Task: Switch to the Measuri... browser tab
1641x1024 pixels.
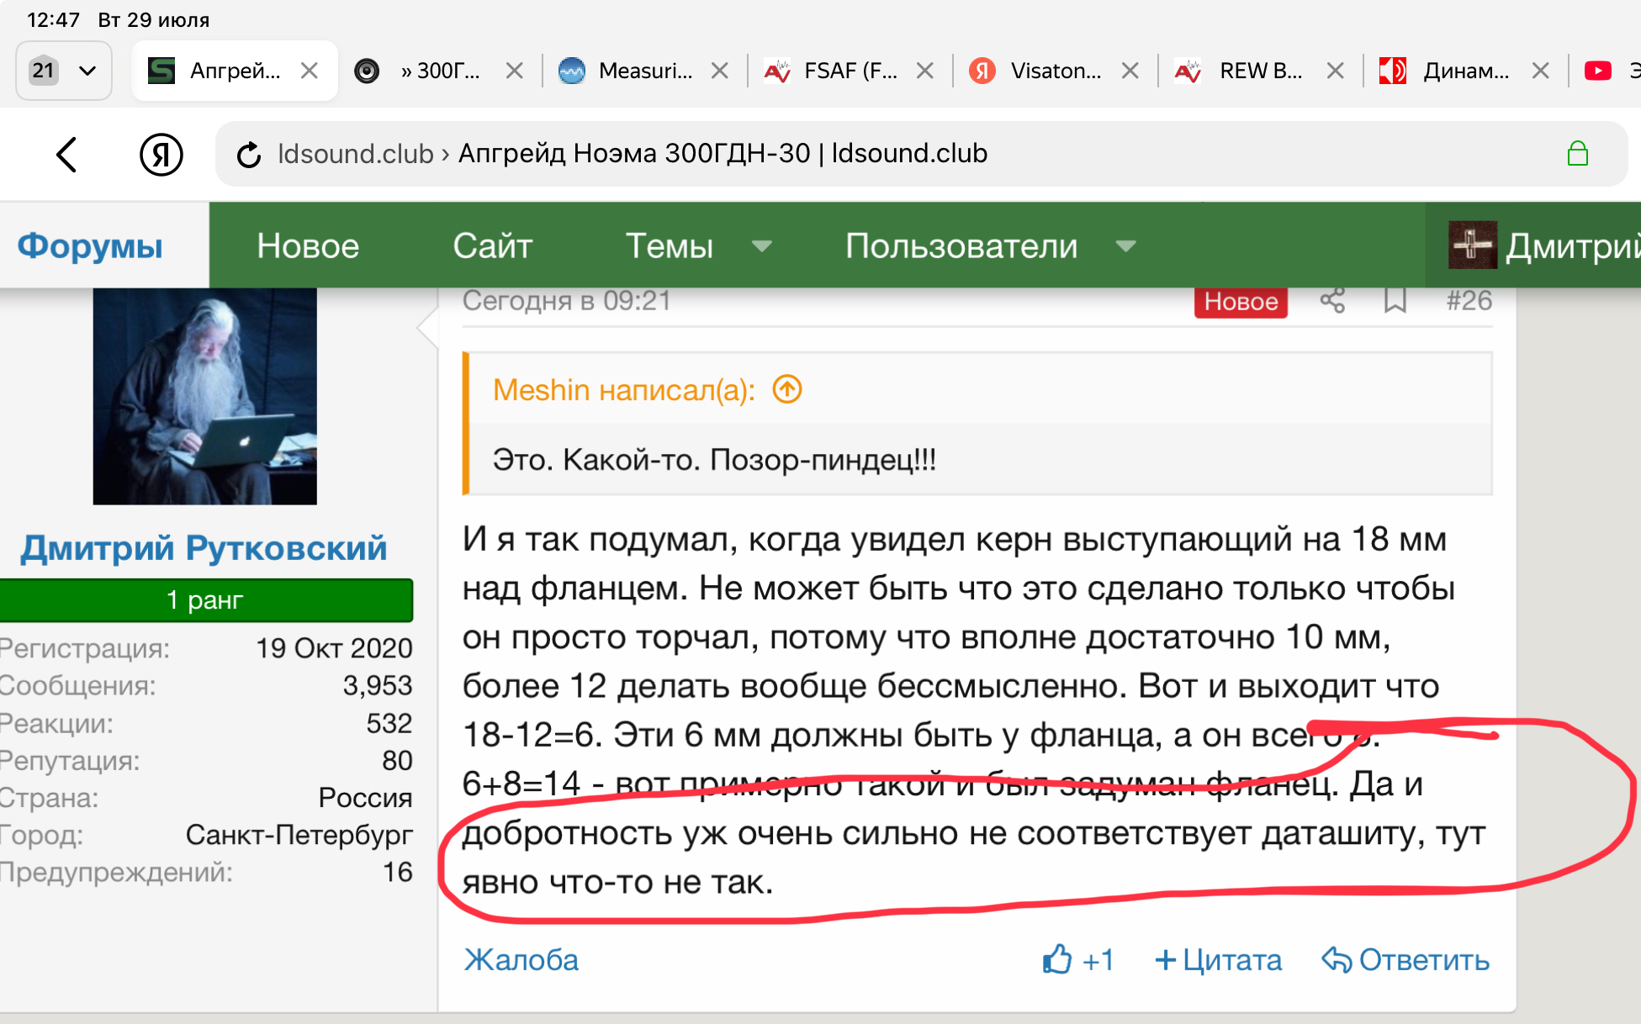Action: [644, 71]
